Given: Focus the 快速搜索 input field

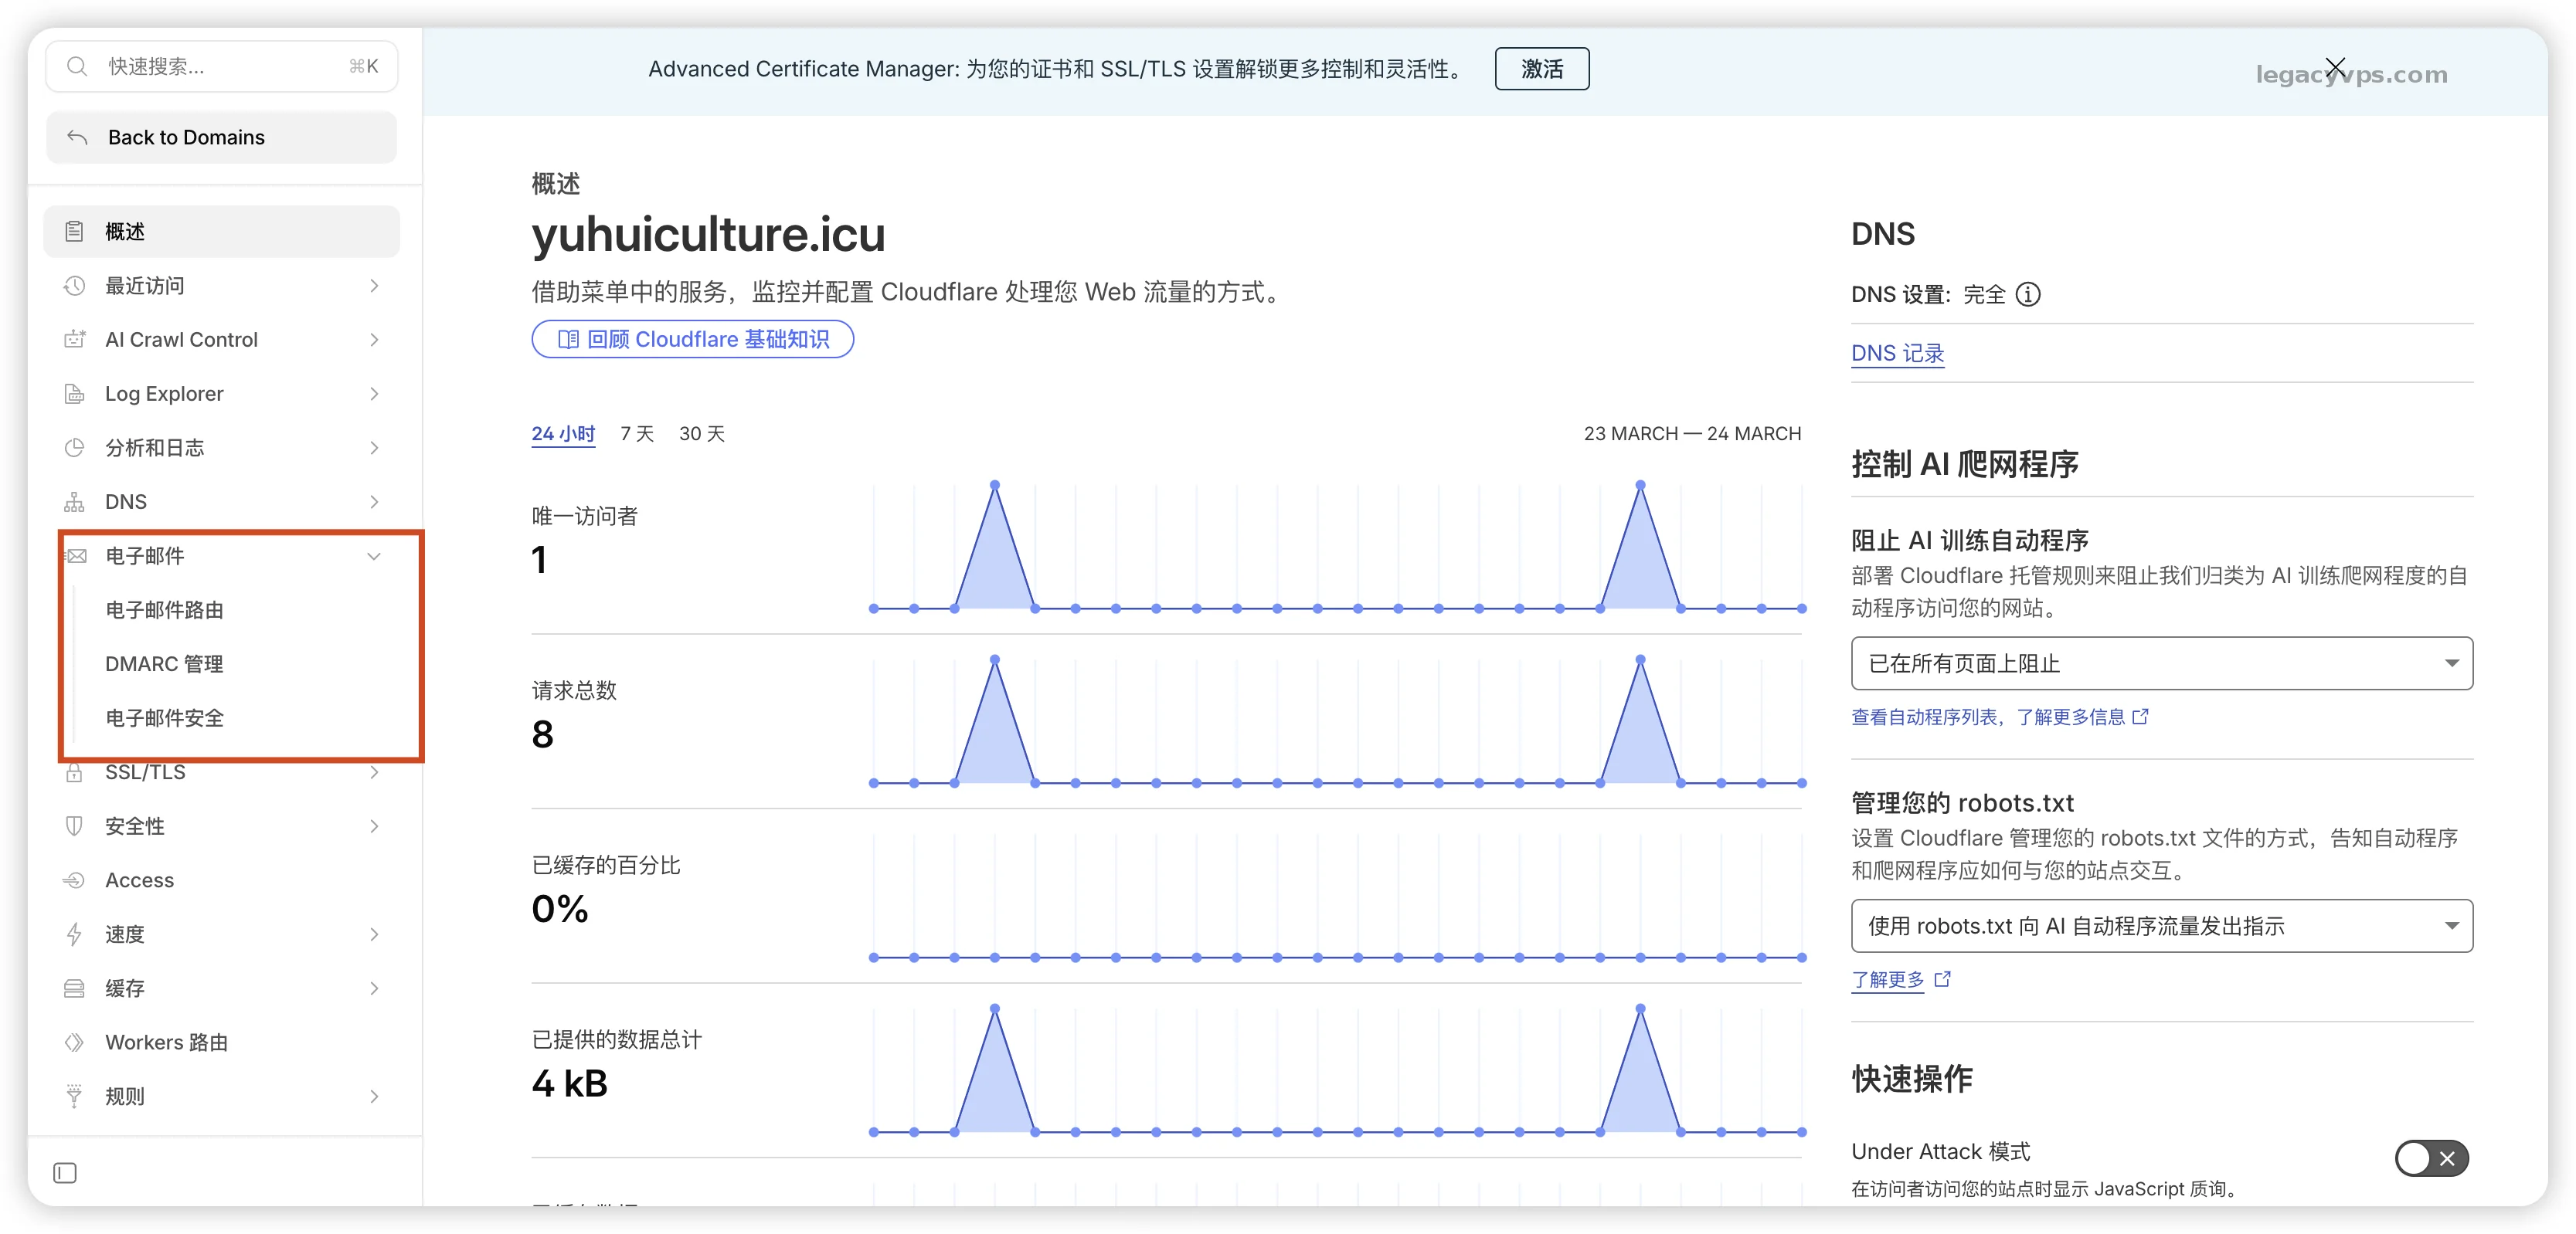Looking at the screenshot, I should pos(220,67).
